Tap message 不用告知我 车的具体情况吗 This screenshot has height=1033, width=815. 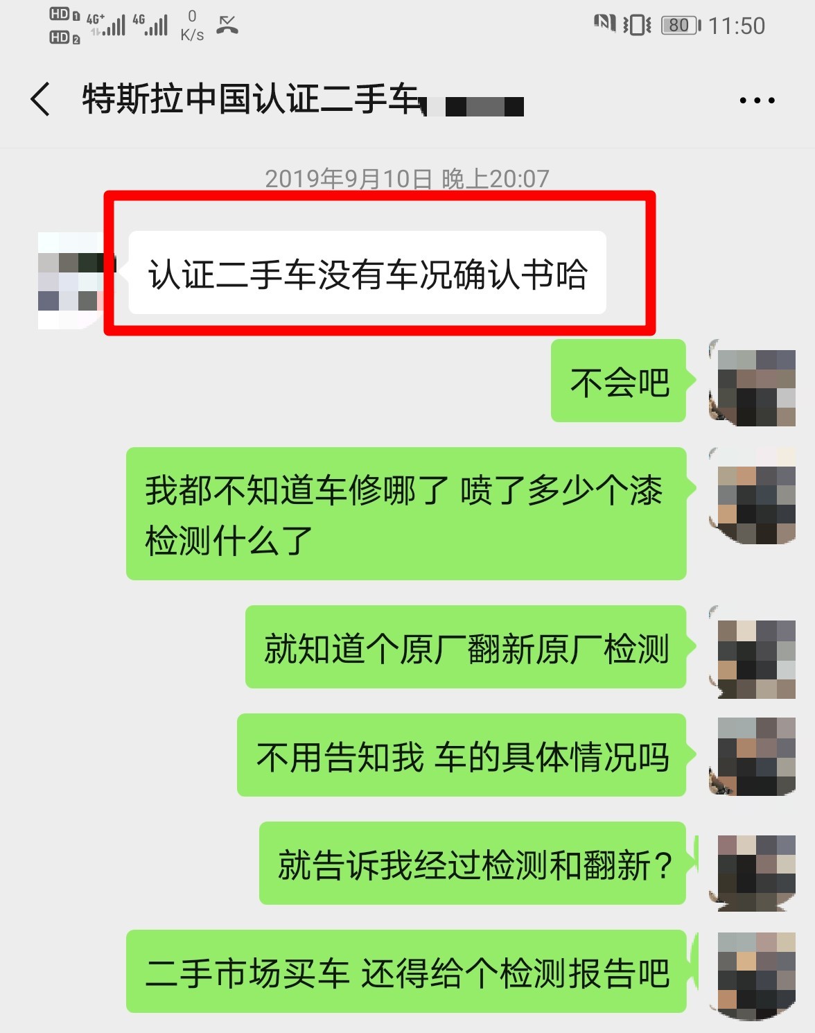(x=462, y=755)
